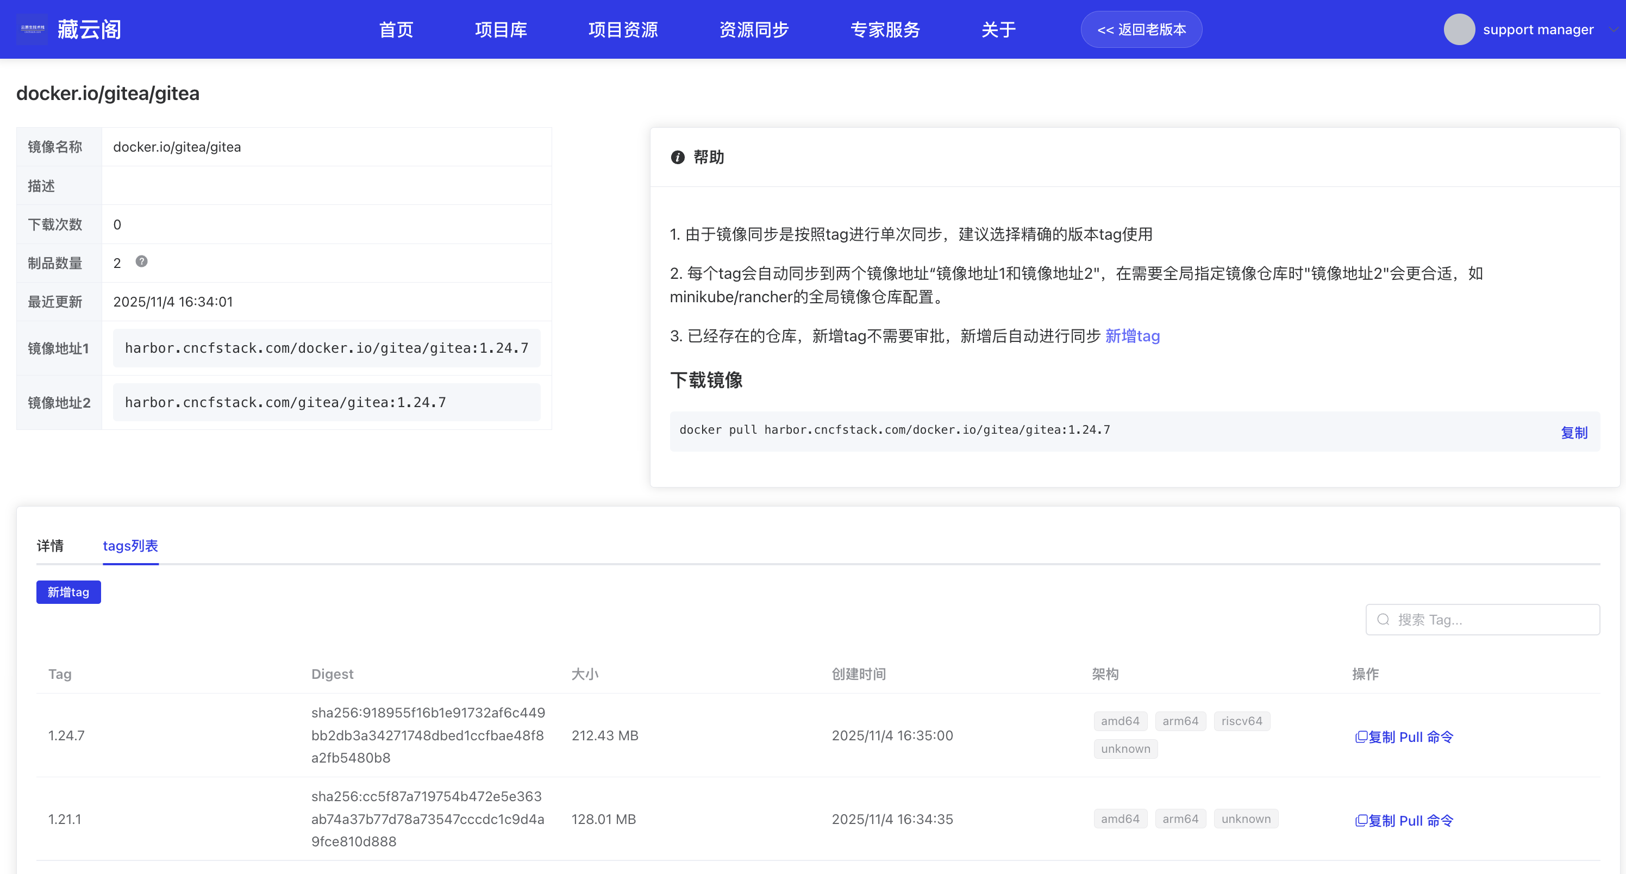The image size is (1626, 874).
Task: Click 首页 in the top navigation
Action: (x=396, y=29)
